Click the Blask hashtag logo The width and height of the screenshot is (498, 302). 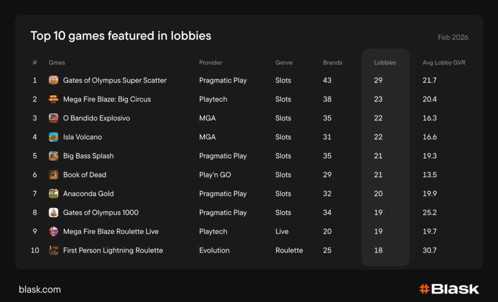click(424, 289)
